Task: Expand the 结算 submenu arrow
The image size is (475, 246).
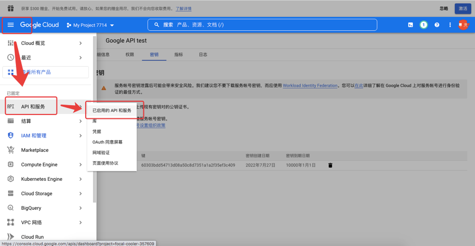Action: pyautogui.click(x=81, y=121)
